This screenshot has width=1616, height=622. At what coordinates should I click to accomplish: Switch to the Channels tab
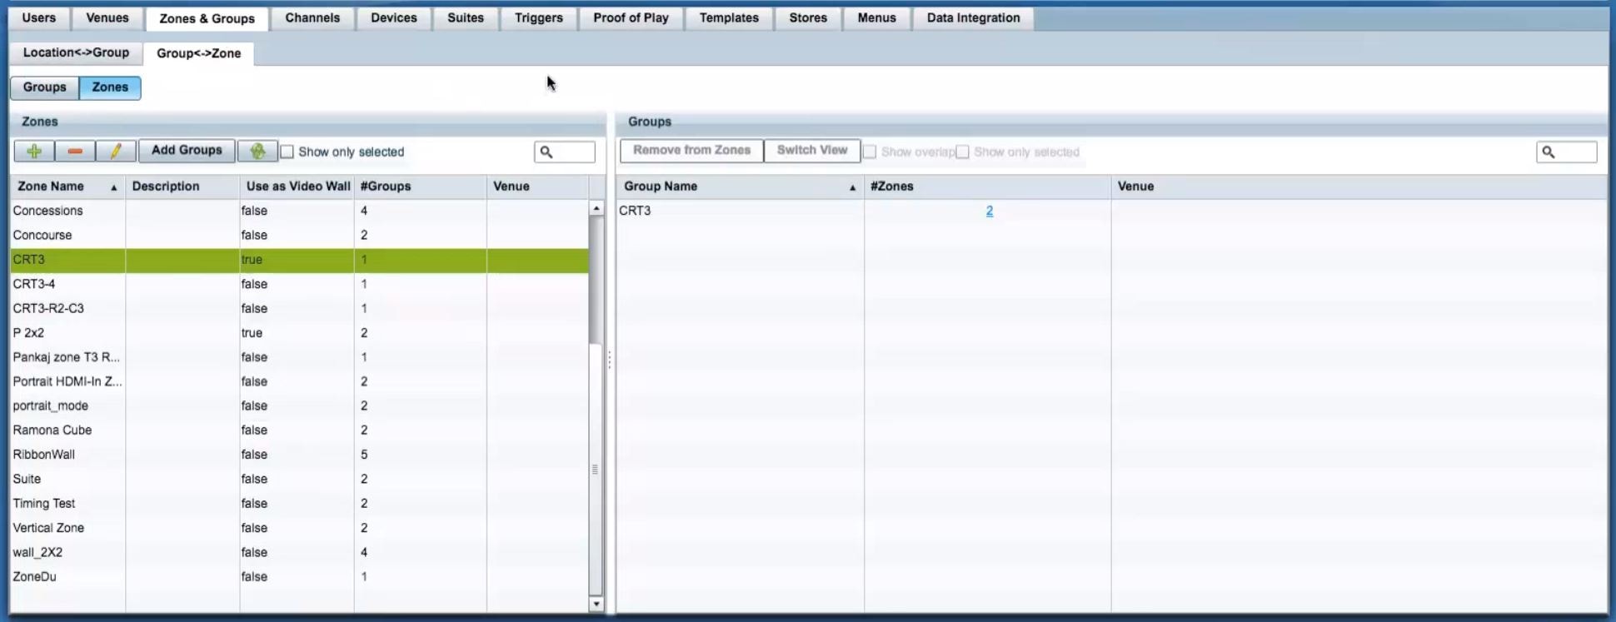pos(312,17)
